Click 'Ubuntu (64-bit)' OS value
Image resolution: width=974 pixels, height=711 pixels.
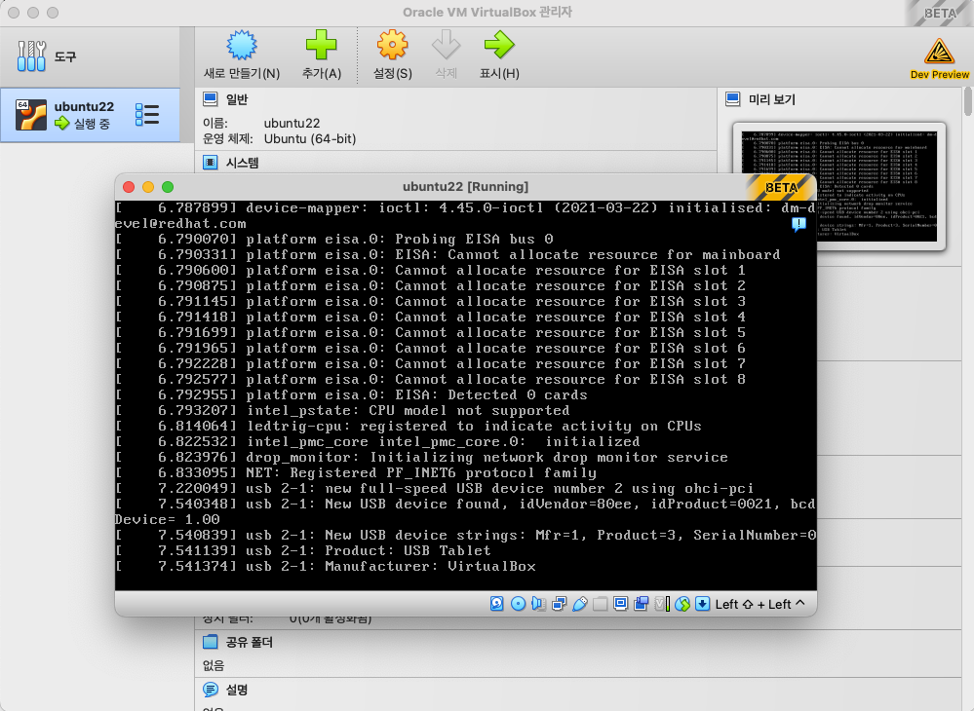[x=310, y=138]
